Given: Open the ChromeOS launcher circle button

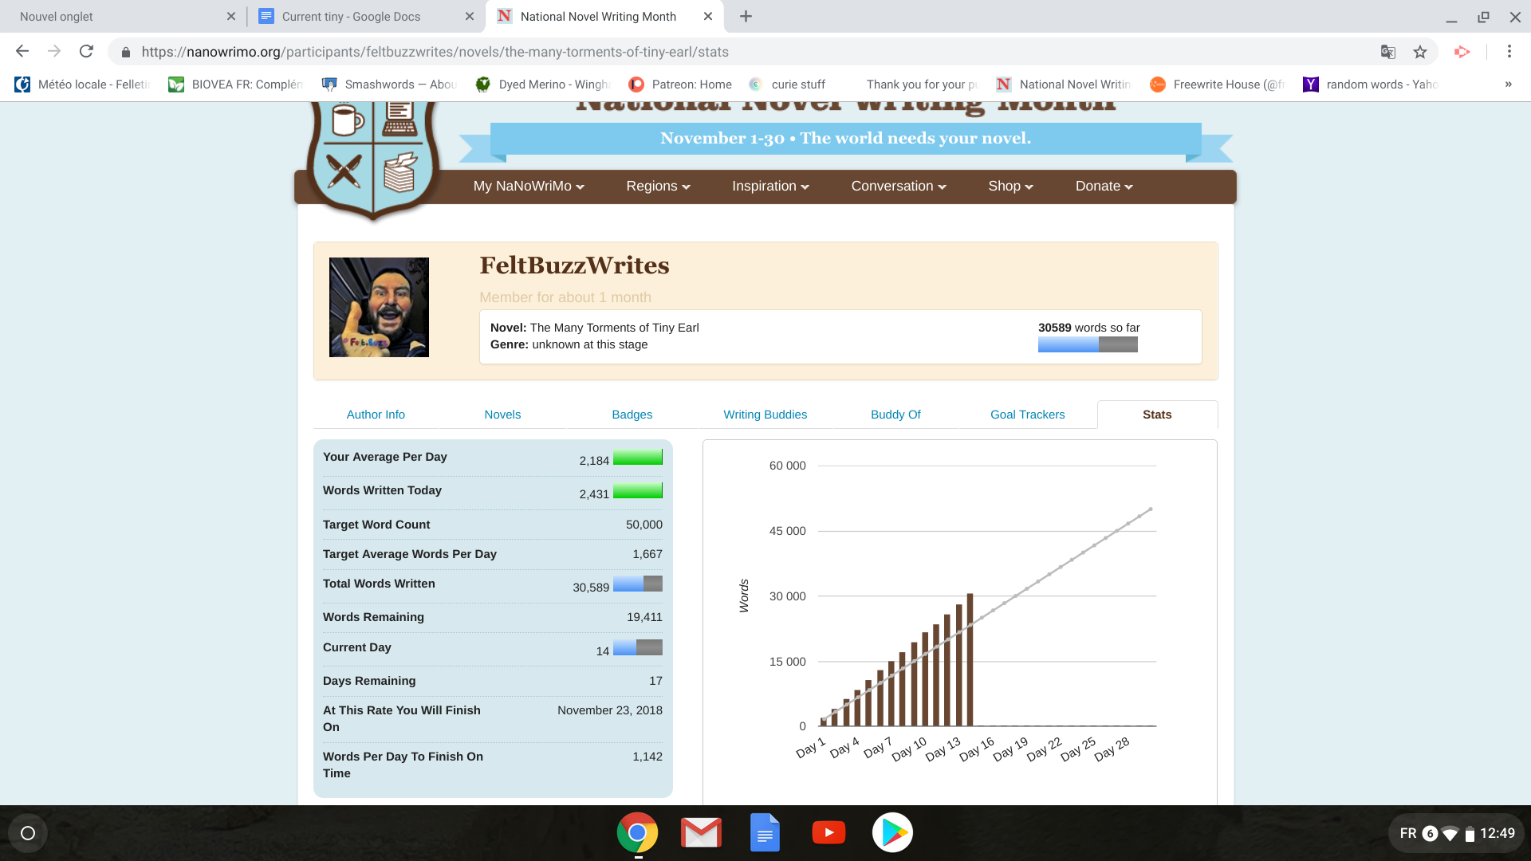Looking at the screenshot, I should click(x=28, y=833).
